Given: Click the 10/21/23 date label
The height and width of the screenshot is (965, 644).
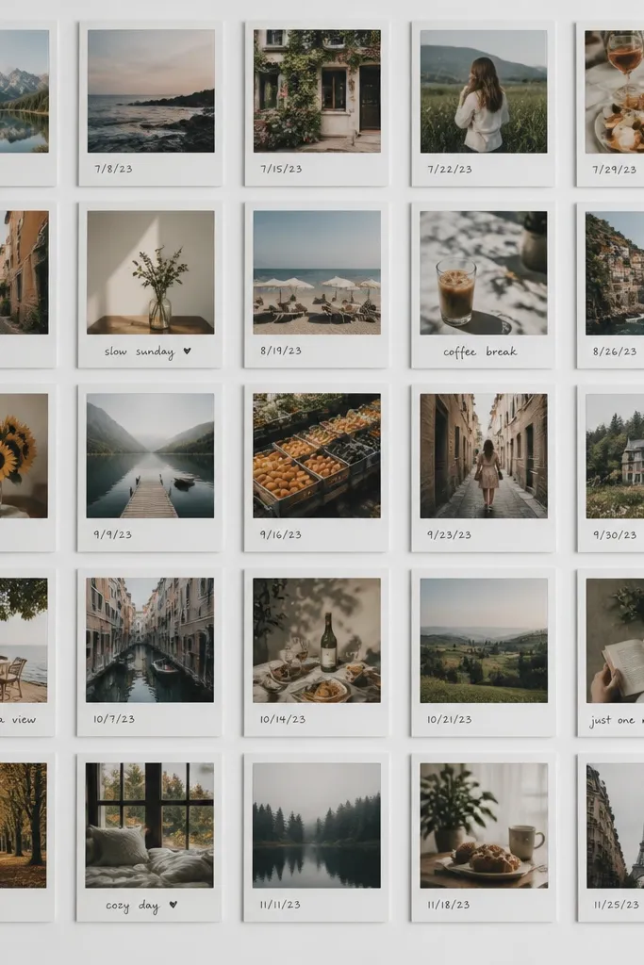Looking at the screenshot, I should point(450,719).
